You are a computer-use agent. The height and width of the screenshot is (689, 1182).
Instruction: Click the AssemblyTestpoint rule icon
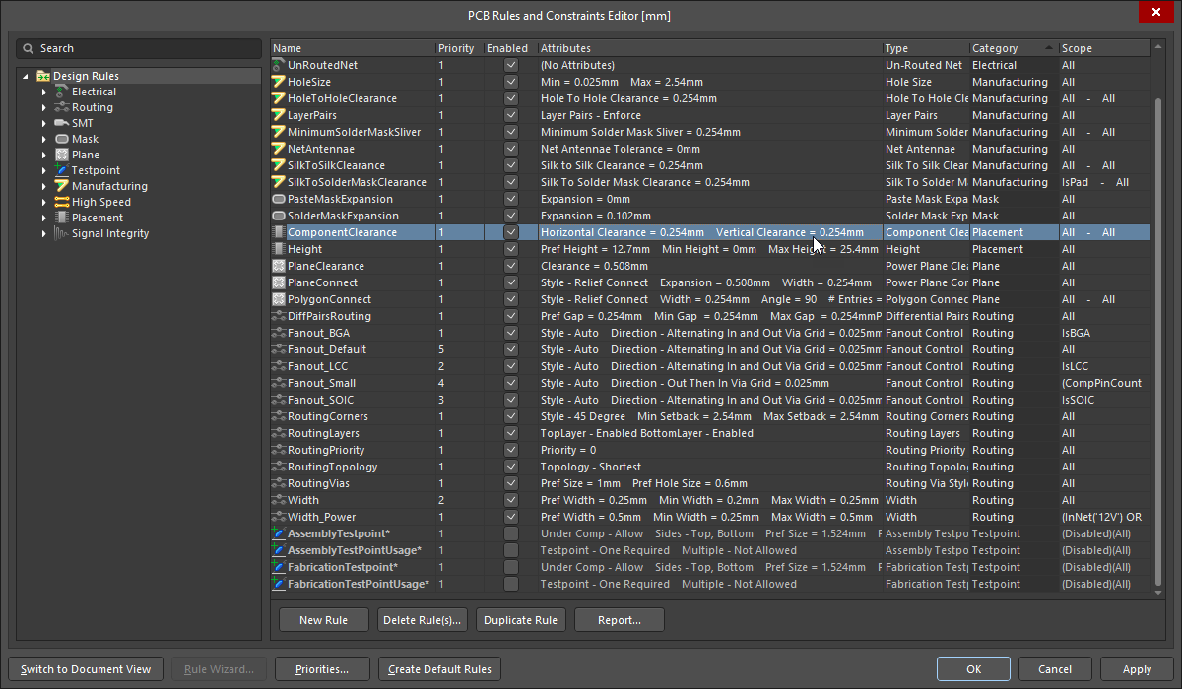(x=279, y=533)
